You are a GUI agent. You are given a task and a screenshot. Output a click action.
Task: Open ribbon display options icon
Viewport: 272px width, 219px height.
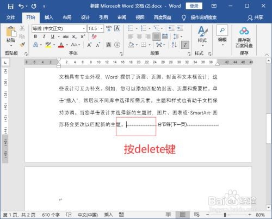214,6
